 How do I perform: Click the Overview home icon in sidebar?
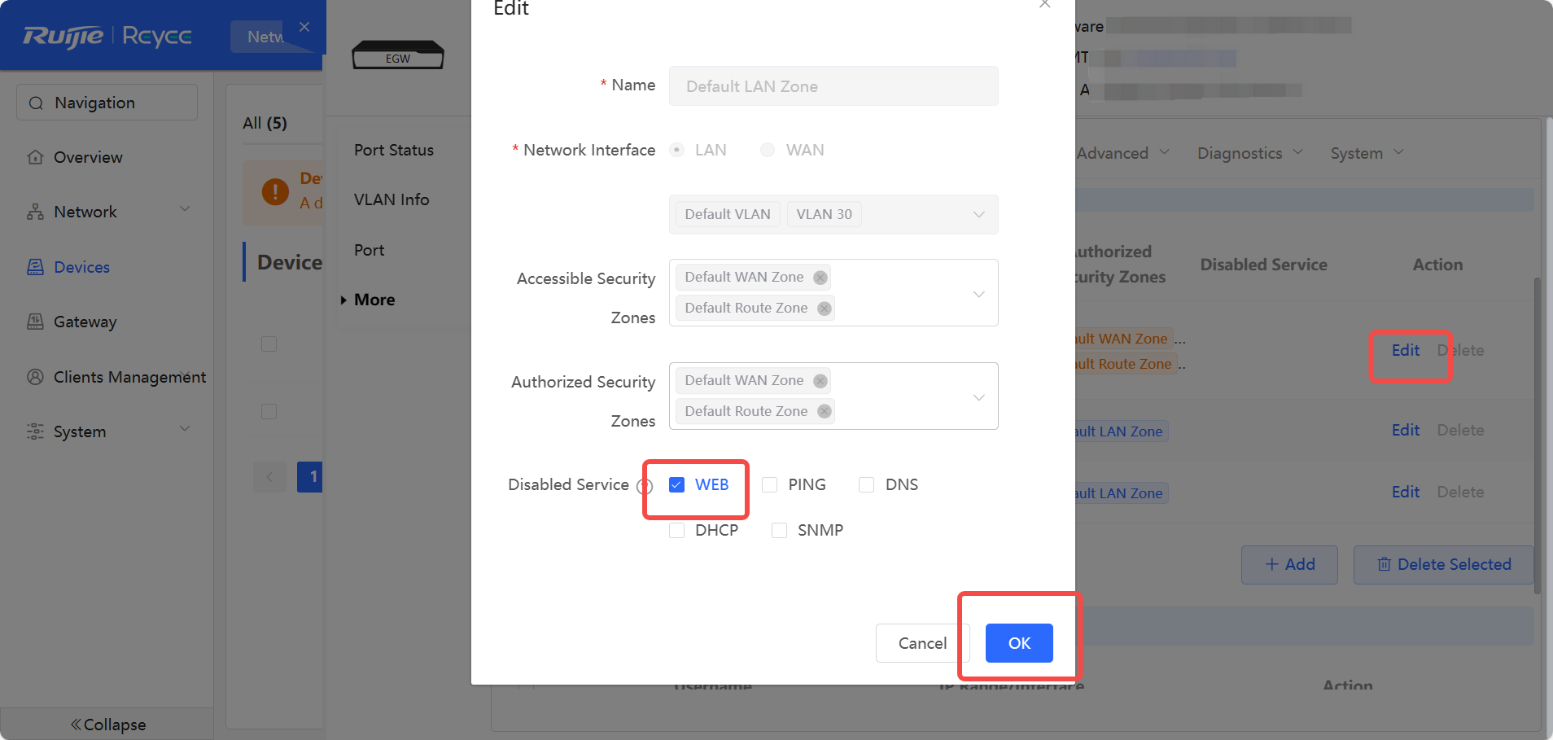tap(35, 157)
